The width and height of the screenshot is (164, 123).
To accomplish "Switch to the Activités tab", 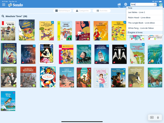I will [x=102, y=11].
